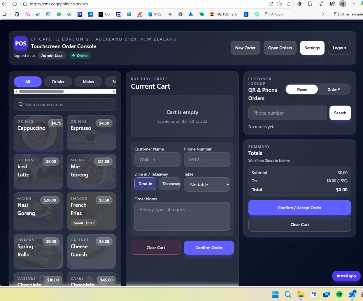Image resolution: width=363 pixels, height=301 pixels.
Task: Click the favorites star in address bar
Action: click(x=289, y=4)
